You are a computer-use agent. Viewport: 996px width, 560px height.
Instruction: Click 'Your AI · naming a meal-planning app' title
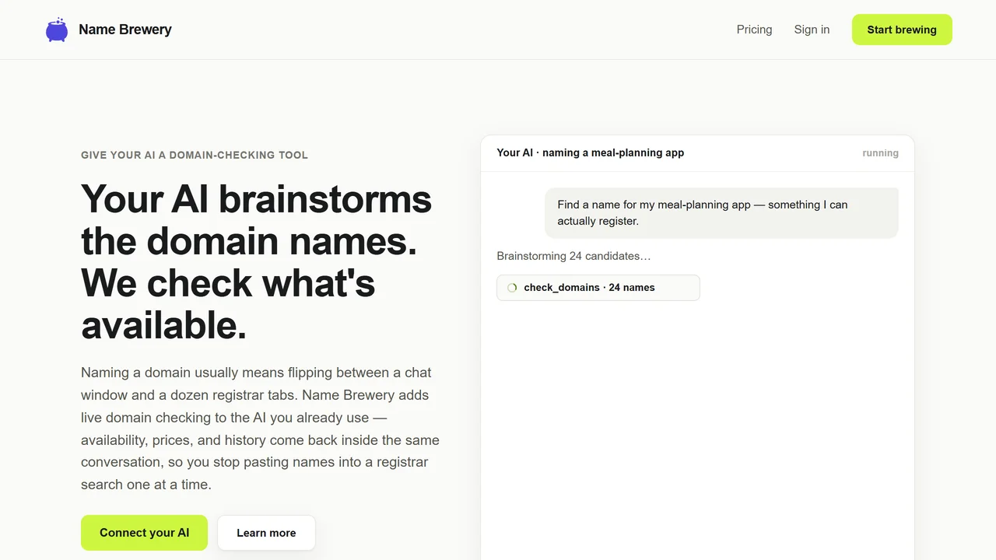click(x=591, y=152)
